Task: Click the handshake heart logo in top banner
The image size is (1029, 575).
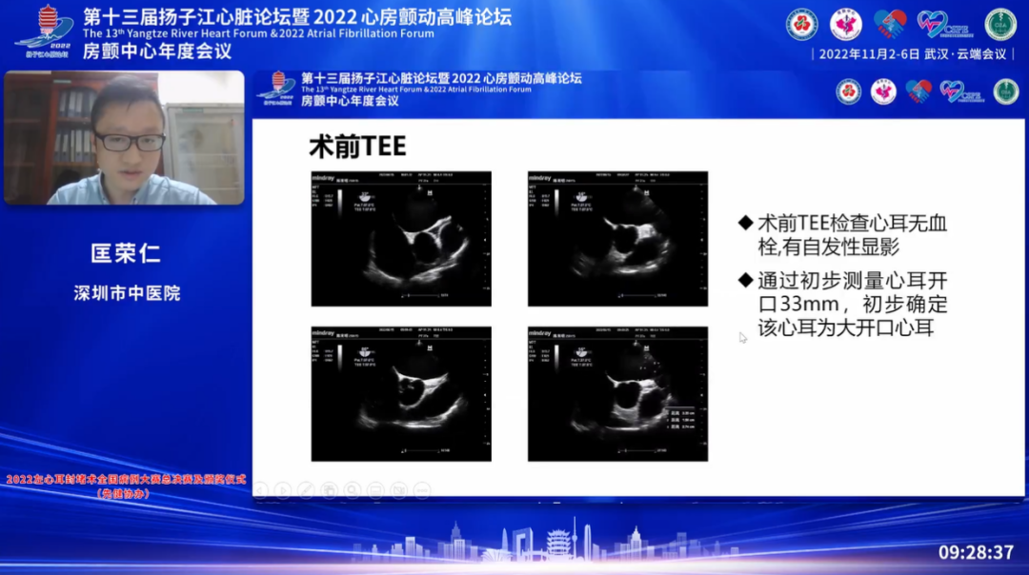Action: (890, 24)
